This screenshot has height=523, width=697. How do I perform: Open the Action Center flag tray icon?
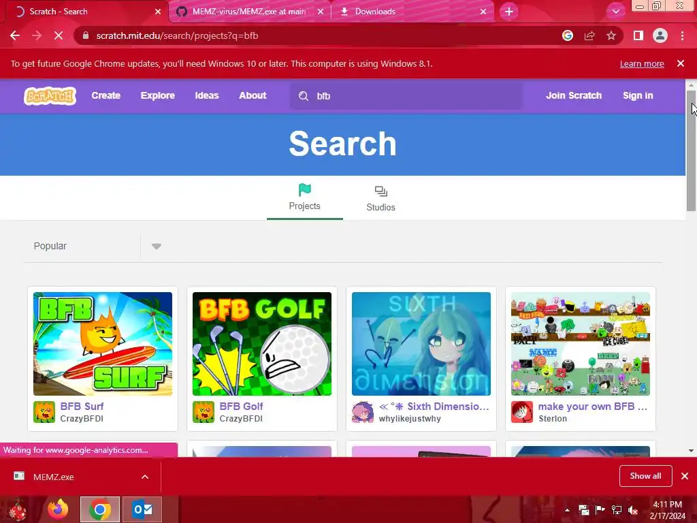600,510
